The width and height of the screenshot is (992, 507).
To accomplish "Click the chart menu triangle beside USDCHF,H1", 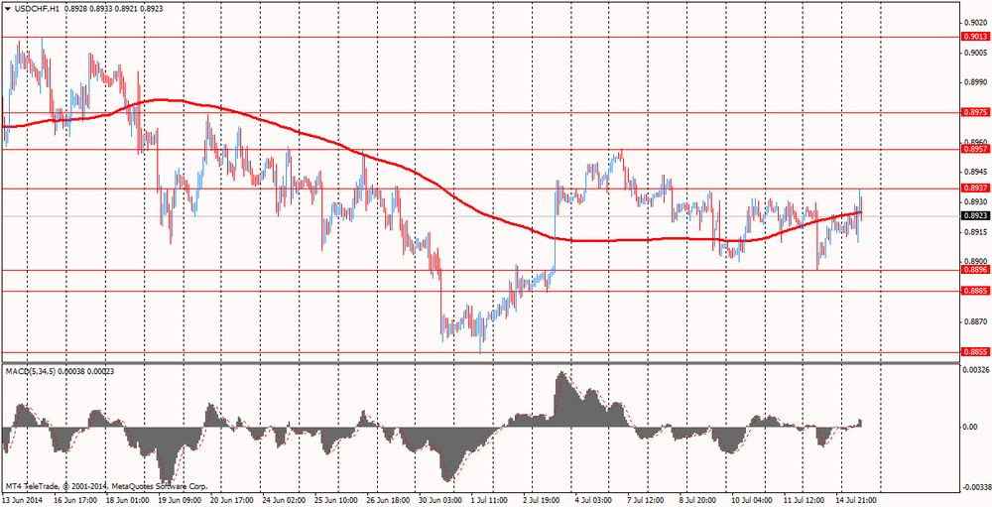I will tap(8, 8).
